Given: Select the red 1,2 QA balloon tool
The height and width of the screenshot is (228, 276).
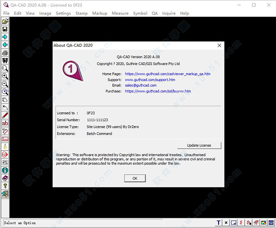Looking at the screenshot, I should pos(5,154).
